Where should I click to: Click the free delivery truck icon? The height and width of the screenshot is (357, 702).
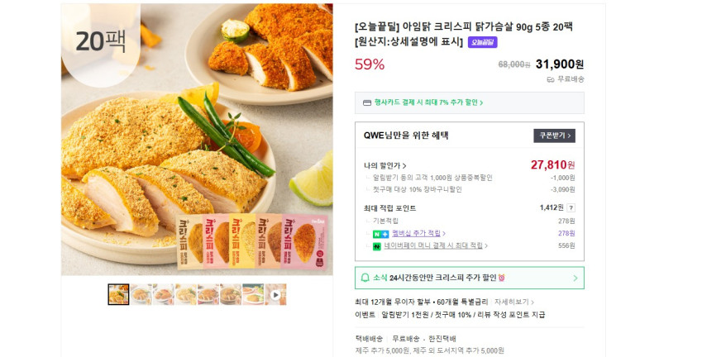tap(551, 79)
